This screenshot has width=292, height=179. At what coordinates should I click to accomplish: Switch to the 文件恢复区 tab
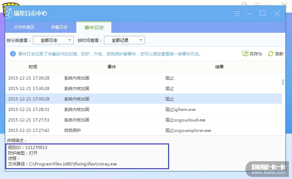pyautogui.click(x=24, y=27)
